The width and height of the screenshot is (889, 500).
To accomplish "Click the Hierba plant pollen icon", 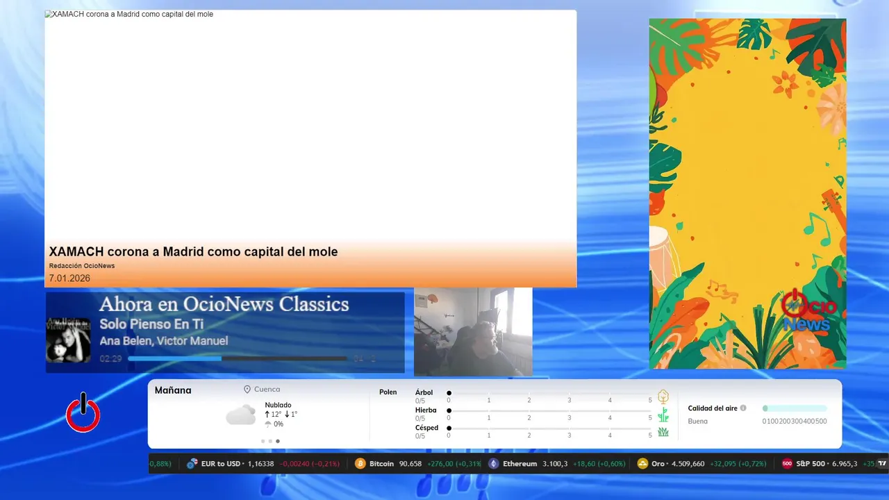I will point(663,415).
